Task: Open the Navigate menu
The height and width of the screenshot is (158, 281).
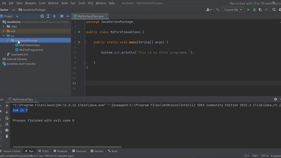Action: (30, 3)
